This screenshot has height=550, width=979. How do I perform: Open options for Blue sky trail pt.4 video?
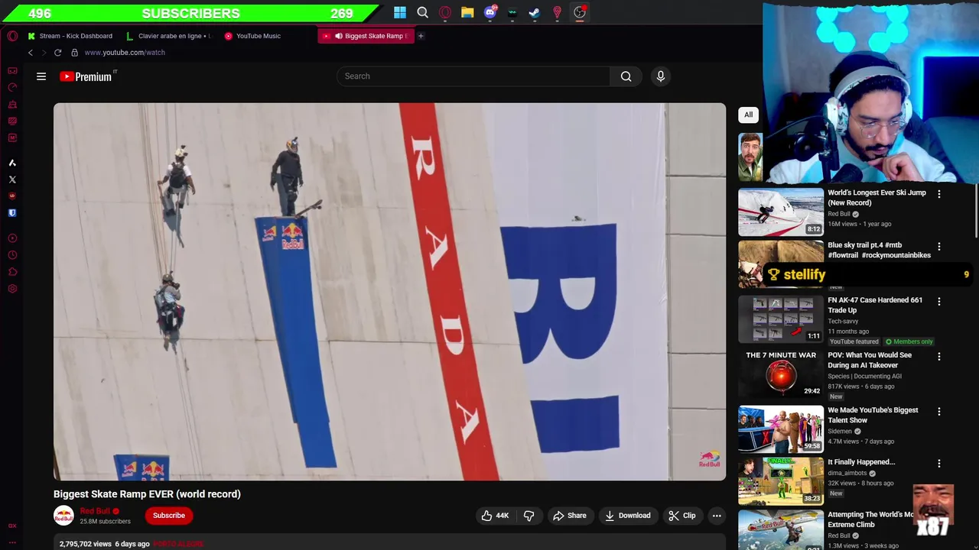[939, 247]
